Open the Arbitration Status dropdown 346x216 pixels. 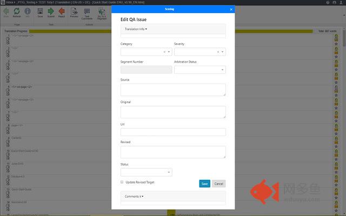[x=200, y=70]
